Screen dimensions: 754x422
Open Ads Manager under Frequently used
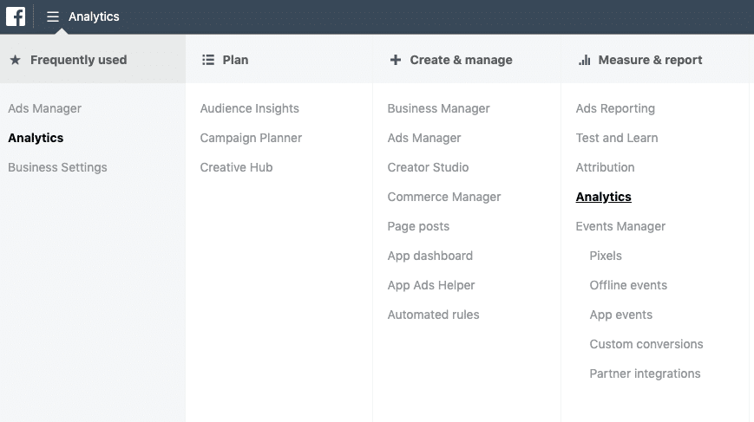(x=44, y=108)
